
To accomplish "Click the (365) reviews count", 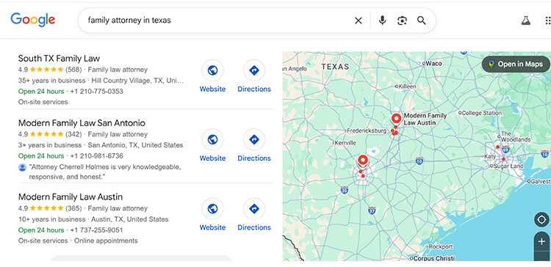I will (x=73, y=208).
